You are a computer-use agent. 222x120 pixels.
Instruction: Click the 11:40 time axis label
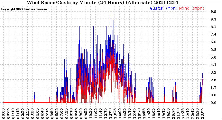(x=100, y=114)
